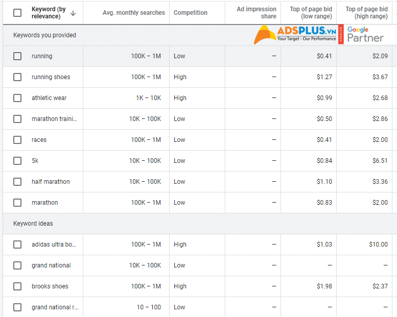The height and width of the screenshot is (317, 397).
Task: Click the $1.27 low range bid
Action: click(x=324, y=77)
